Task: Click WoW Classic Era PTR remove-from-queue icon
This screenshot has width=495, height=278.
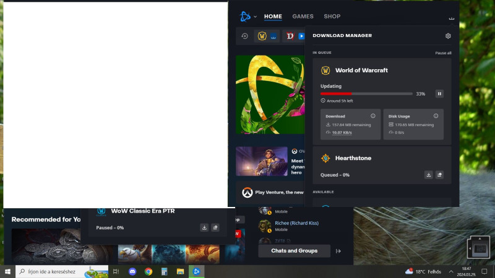Action: [x=215, y=227]
